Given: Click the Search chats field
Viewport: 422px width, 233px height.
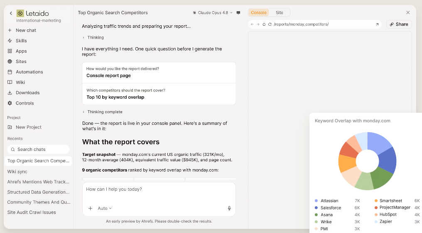Looking at the screenshot, I should point(38,149).
